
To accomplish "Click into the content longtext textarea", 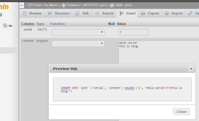I will point(159,53).
